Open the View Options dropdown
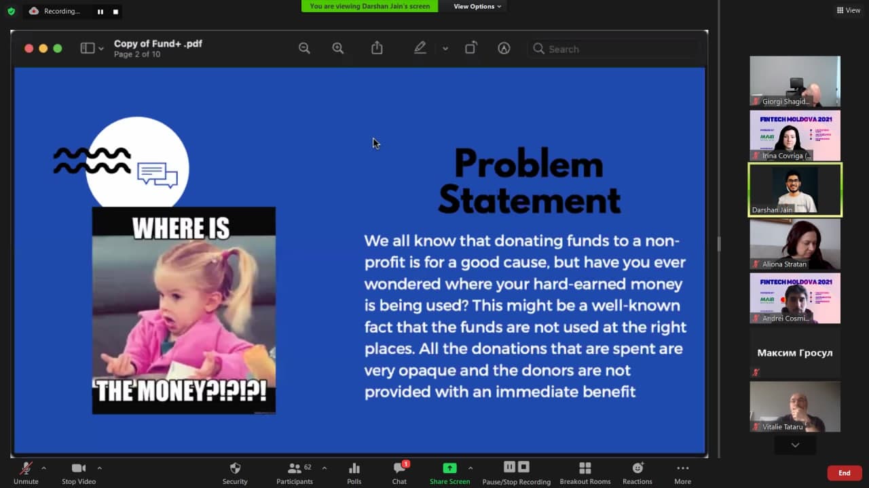Viewport: 869px width, 488px height. point(477,6)
